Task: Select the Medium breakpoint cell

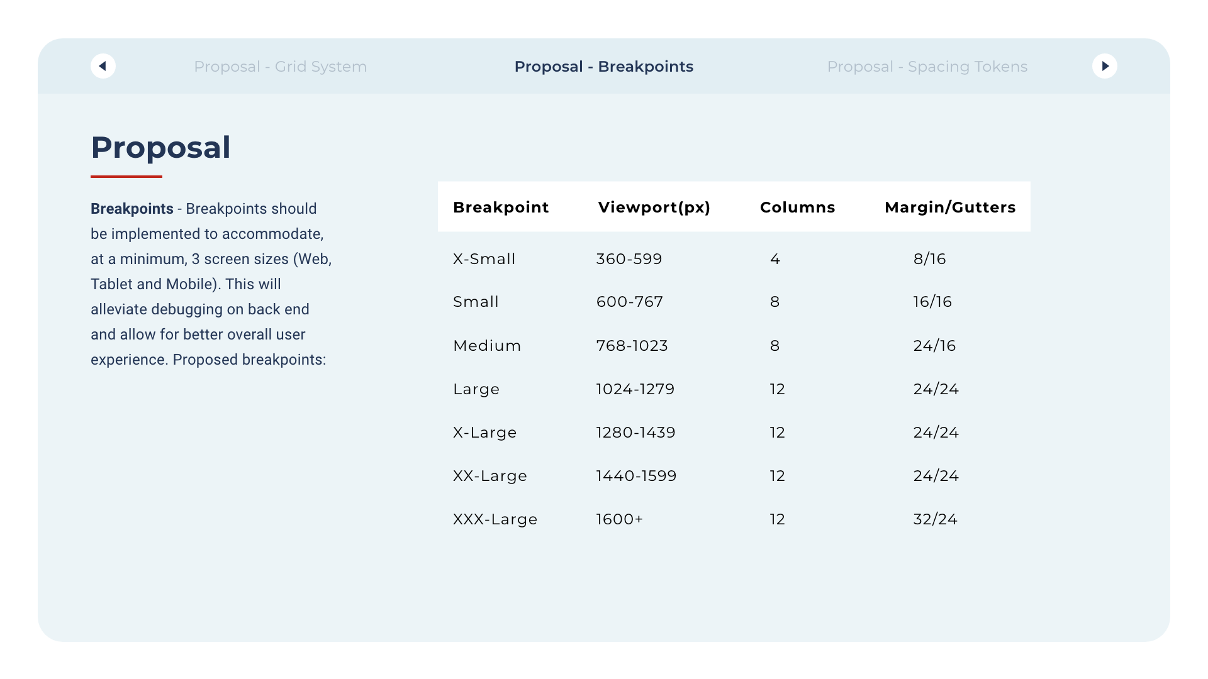Action: (x=487, y=346)
